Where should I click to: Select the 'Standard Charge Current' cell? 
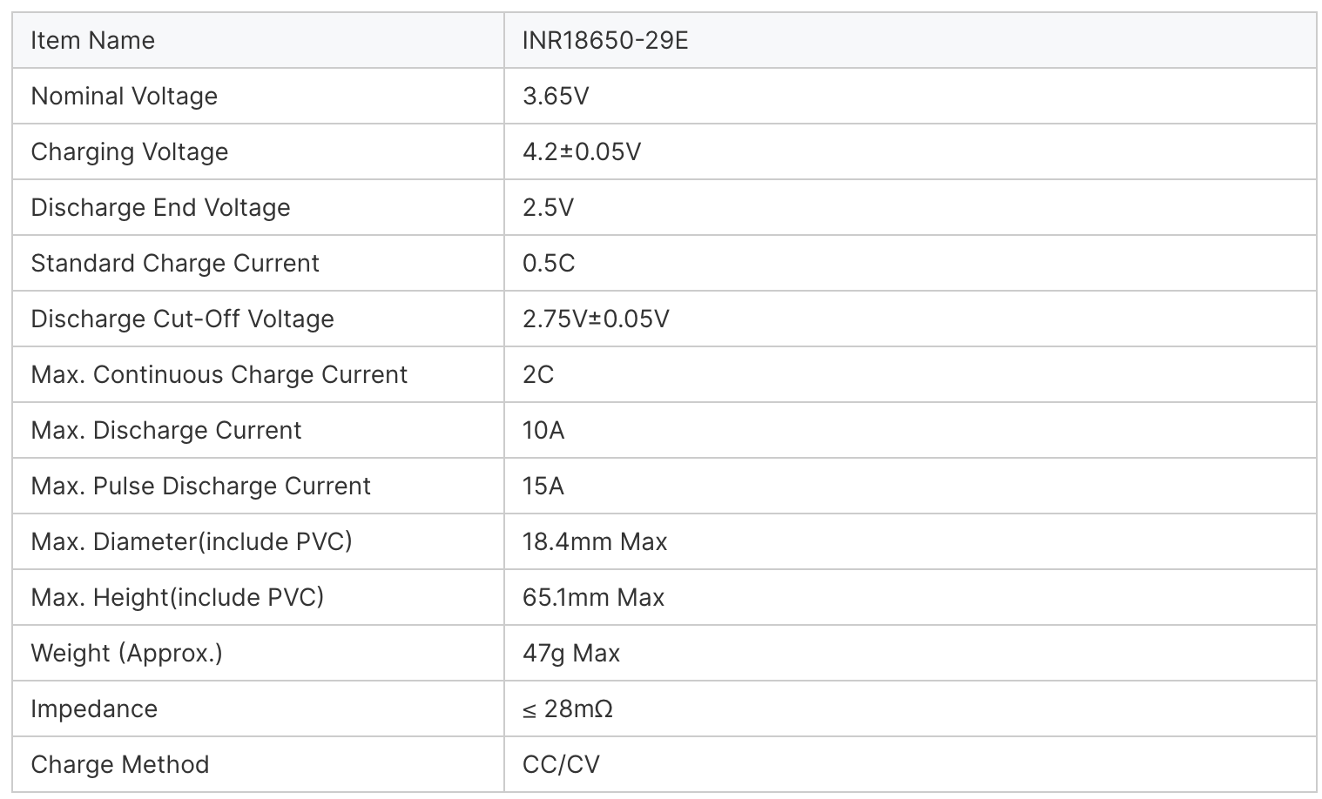175,263
